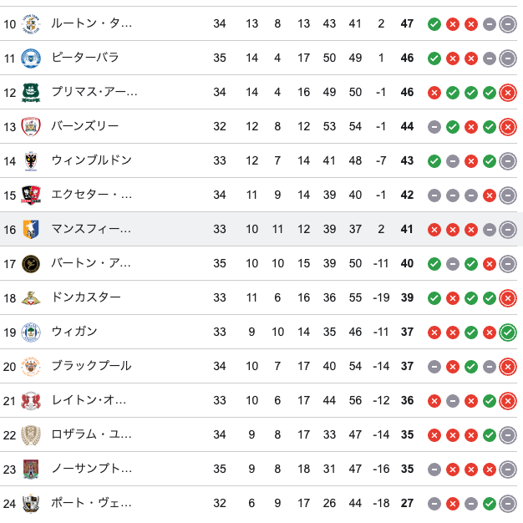This screenshot has width=523, height=523.
Task: Click Doncaster's circled red loss indicator
Action: coord(507,298)
